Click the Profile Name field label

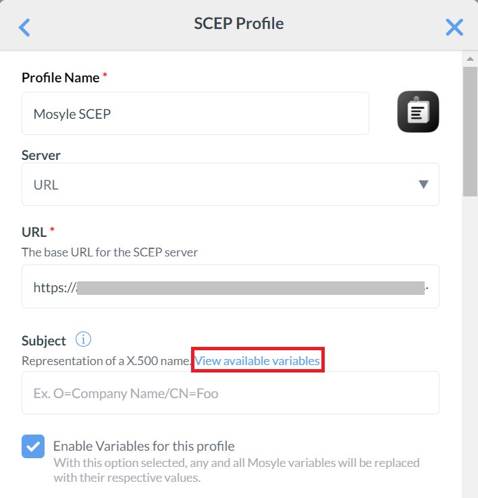61,78
